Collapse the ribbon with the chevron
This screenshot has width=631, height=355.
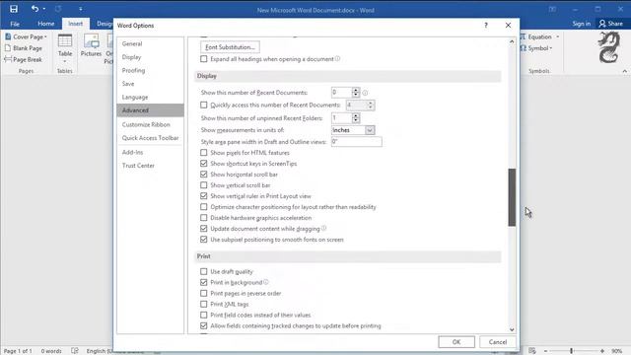click(624, 71)
